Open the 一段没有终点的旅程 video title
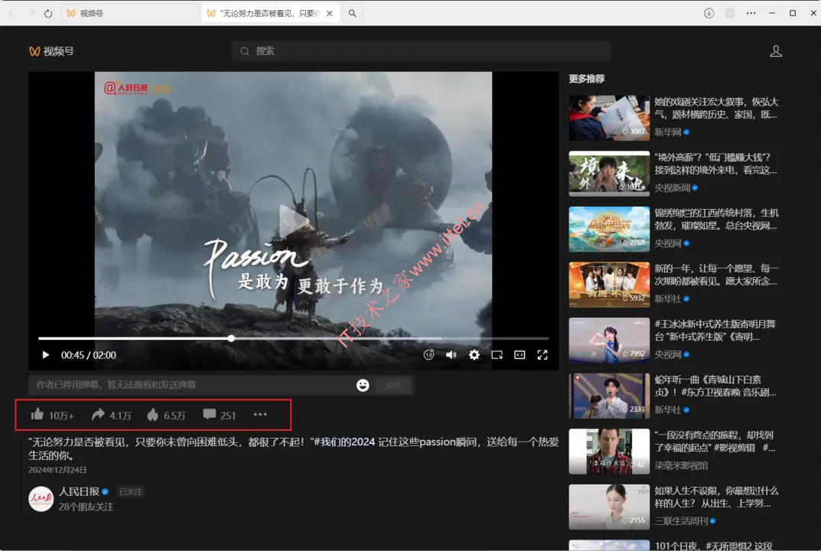Viewport: 821px width, 551px height. (715, 441)
